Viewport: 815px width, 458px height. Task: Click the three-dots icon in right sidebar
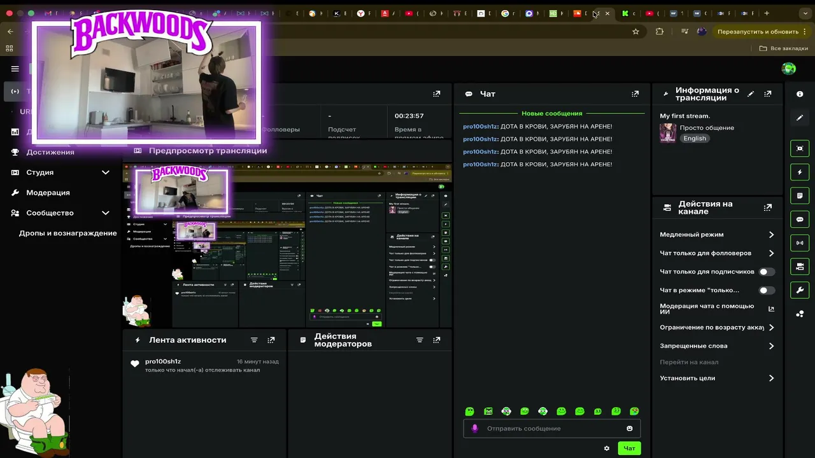[x=800, y=314]
